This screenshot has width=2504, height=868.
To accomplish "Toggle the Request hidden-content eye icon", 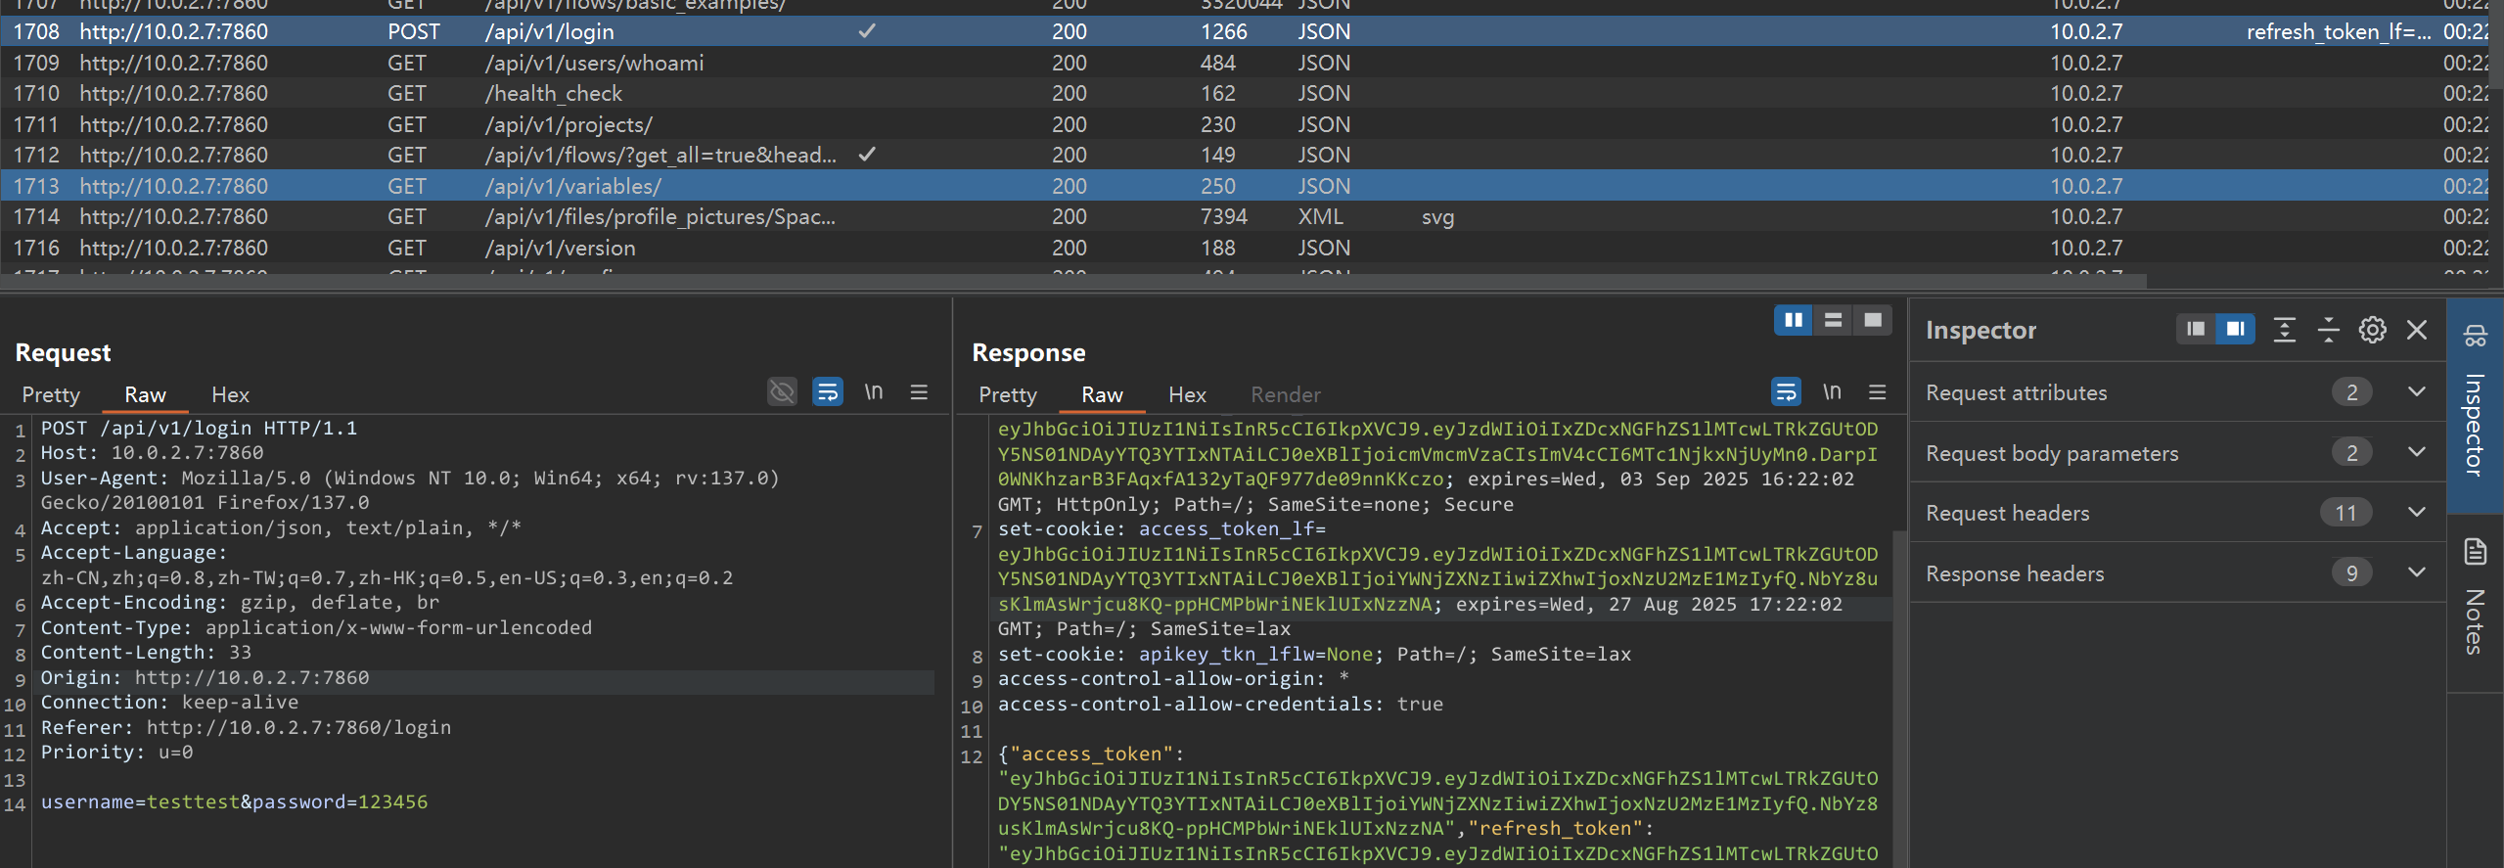I will [782, 392].
